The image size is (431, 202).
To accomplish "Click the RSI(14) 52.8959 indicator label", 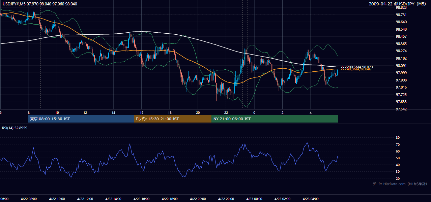I will pyautogui.click(x=15, y=128).
